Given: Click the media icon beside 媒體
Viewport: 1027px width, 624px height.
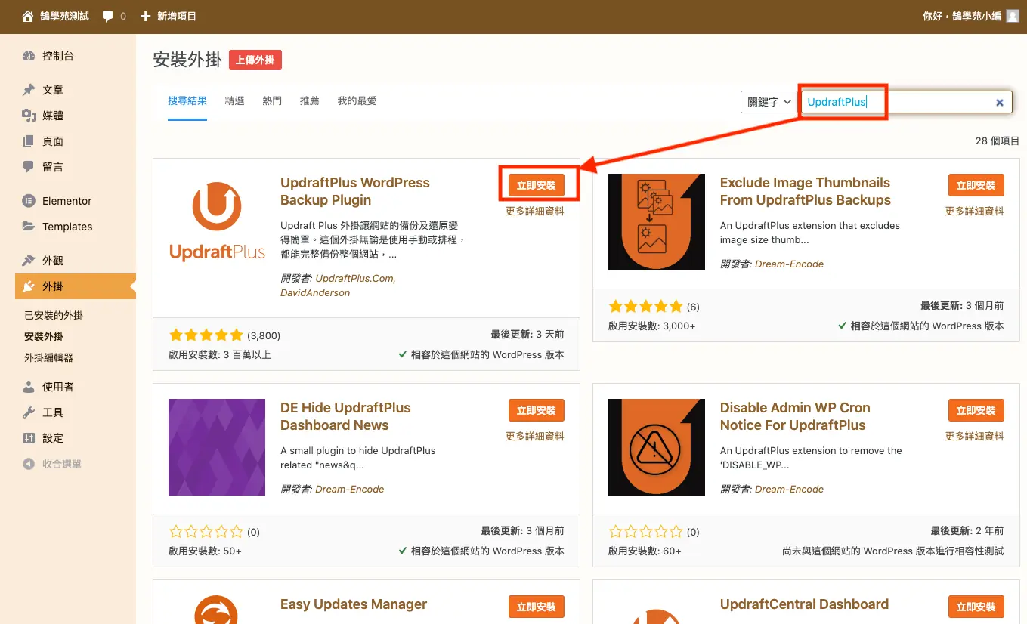Looking at the screenshot, I should pyautogui.click(x=29, y=116).
